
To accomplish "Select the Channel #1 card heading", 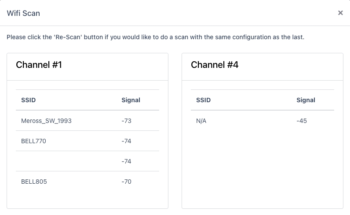I will [39, 65].
